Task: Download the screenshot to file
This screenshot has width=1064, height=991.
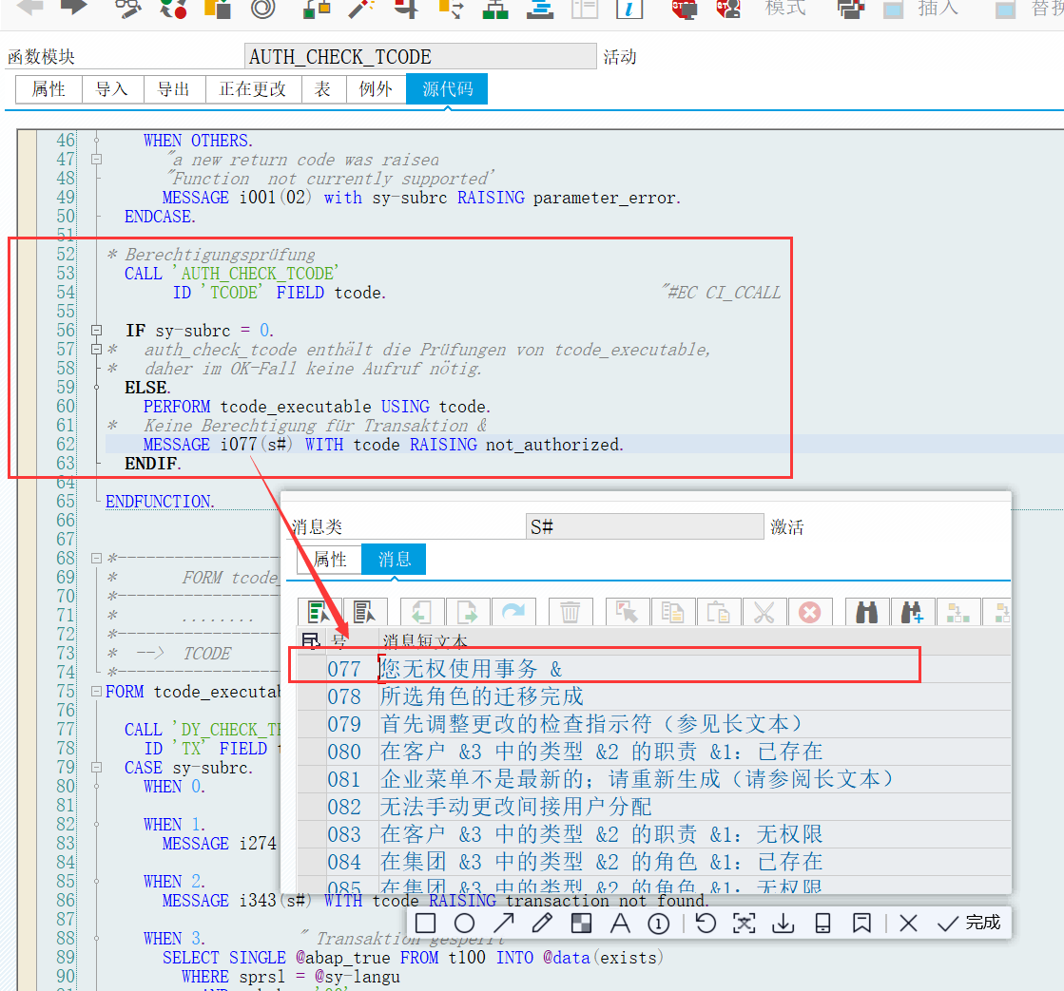Action: (783, 923)
